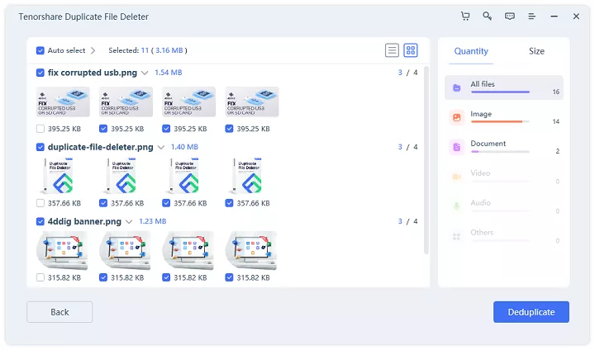
Task: Select the Document category icon
Action: 456,147
